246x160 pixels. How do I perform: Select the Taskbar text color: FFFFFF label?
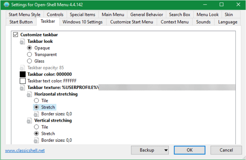(52, 81)
